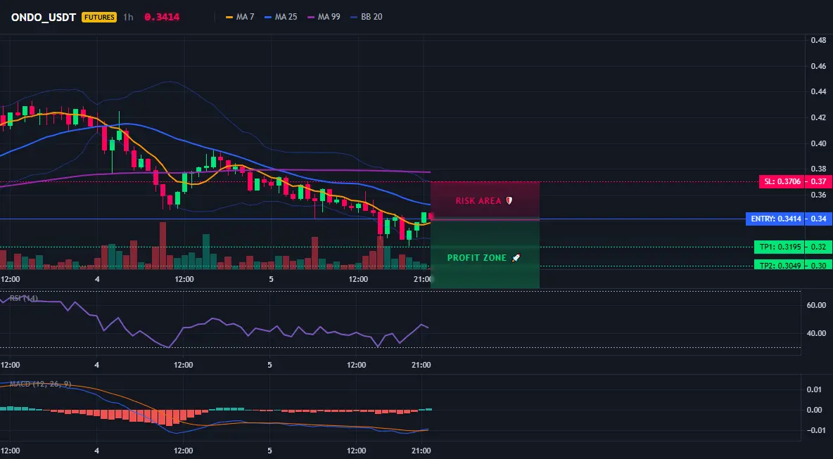Click the RISK AREA label
Viewport: 833px width, 459px height.
coord(478,201)
